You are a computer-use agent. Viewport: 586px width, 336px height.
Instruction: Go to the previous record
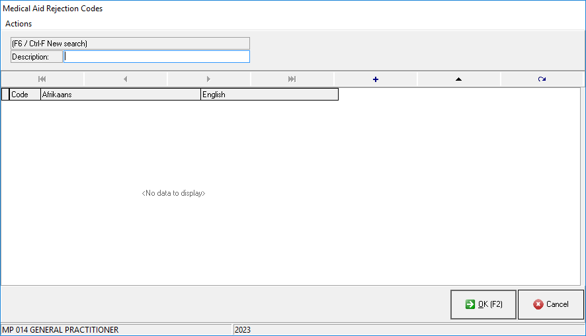[x=126, y=79]
